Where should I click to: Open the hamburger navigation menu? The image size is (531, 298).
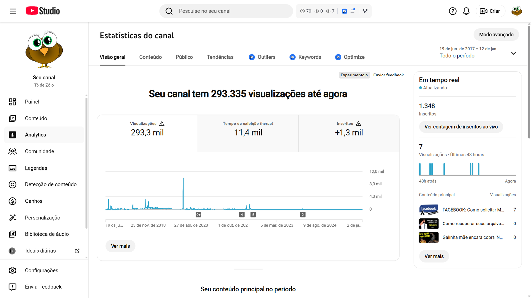13,11
